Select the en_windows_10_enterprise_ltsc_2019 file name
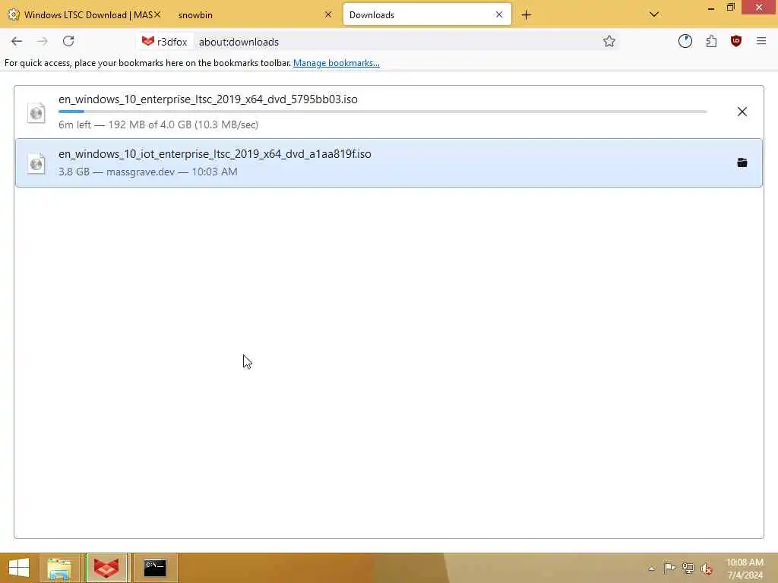The width and height of the screenshot is (778, 583). coord(208,99)
